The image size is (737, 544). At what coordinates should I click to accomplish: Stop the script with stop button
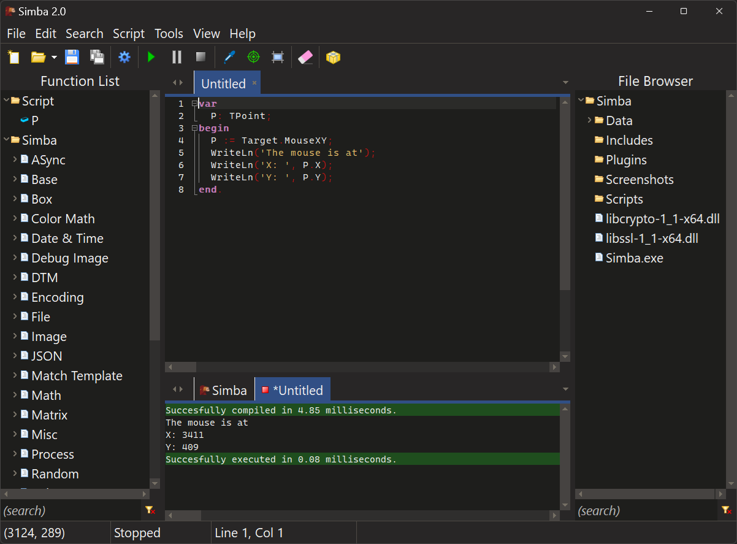(200, 57)
